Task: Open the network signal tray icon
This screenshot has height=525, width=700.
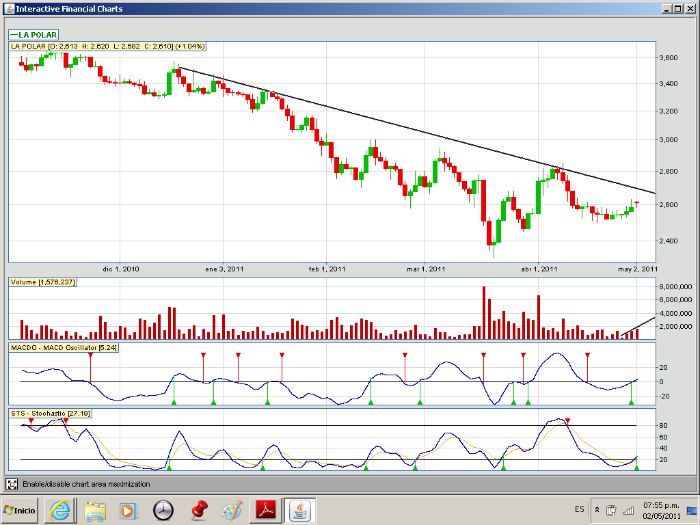Action: coord(628,510)
